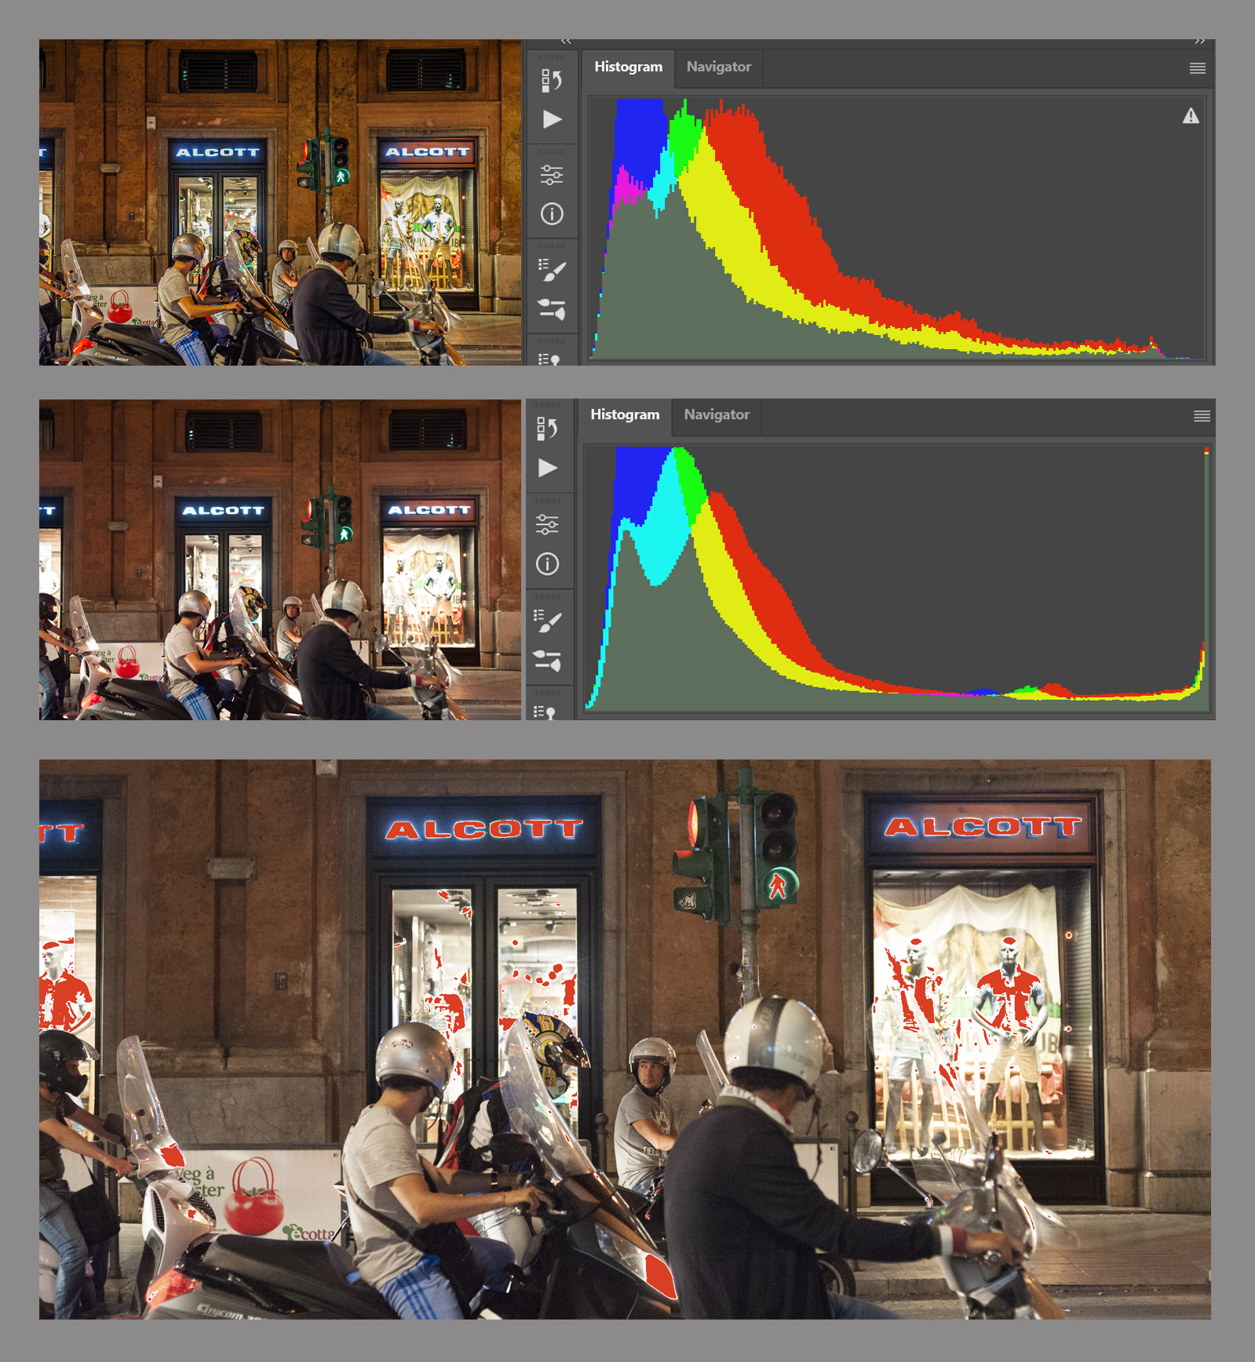Screen dimensions: 1255x1362
Task: Collapse dock with left double-arrow at top
Action: pos(566,41)
